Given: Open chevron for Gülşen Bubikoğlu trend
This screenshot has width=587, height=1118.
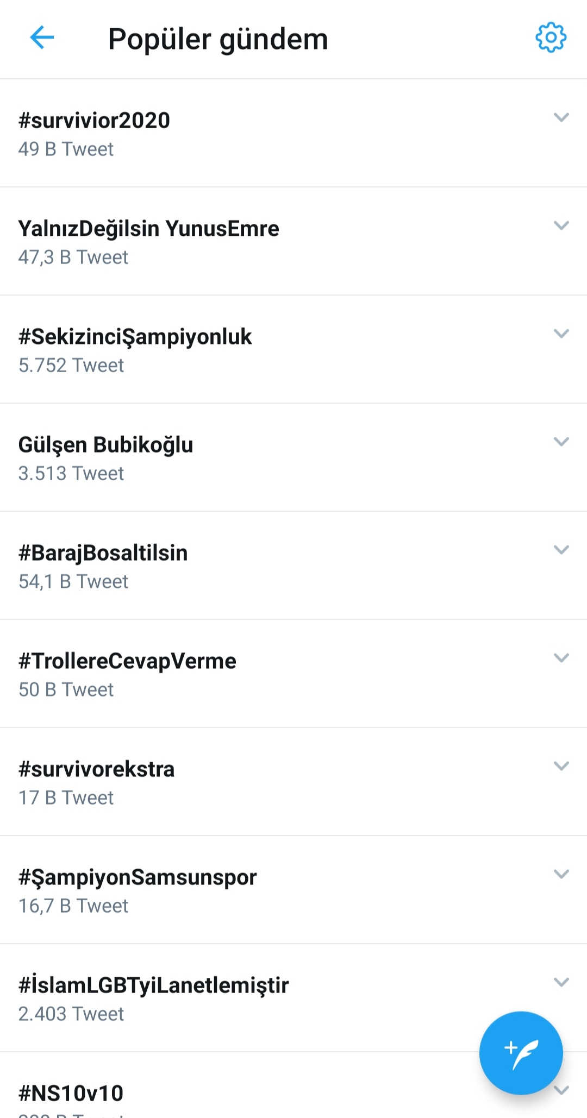Looking at the screenshot, I should [561, 442].
